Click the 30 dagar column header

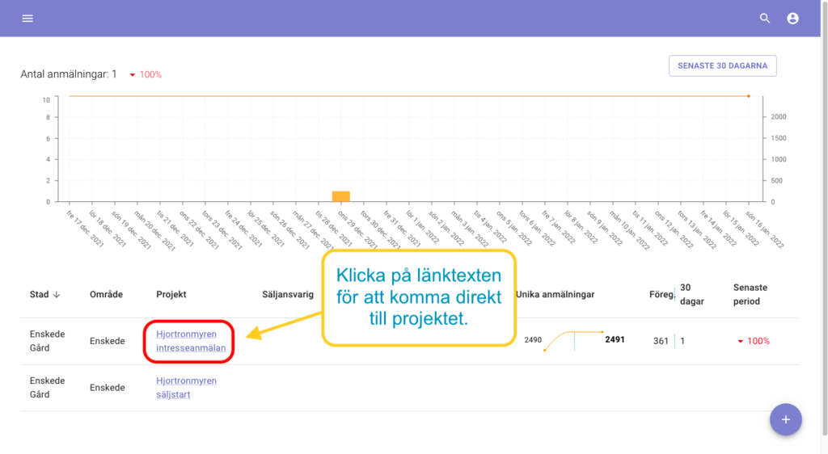[x=691, y=294]
